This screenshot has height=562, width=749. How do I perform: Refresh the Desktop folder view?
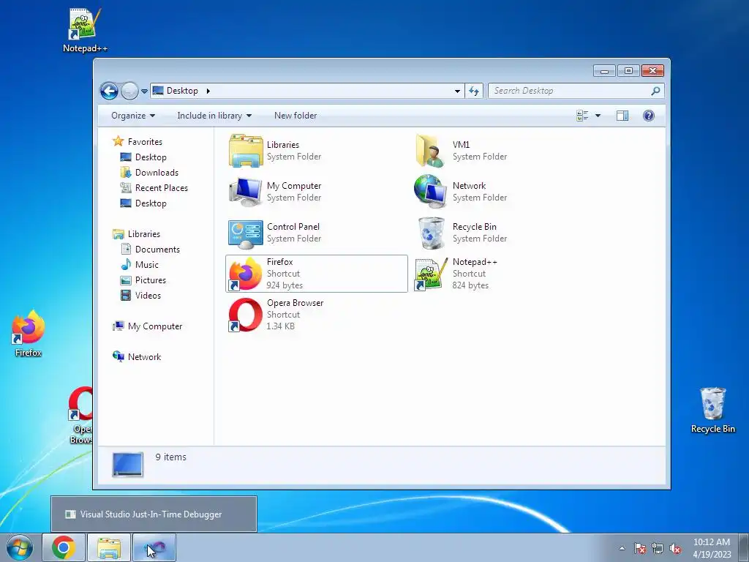474,91
